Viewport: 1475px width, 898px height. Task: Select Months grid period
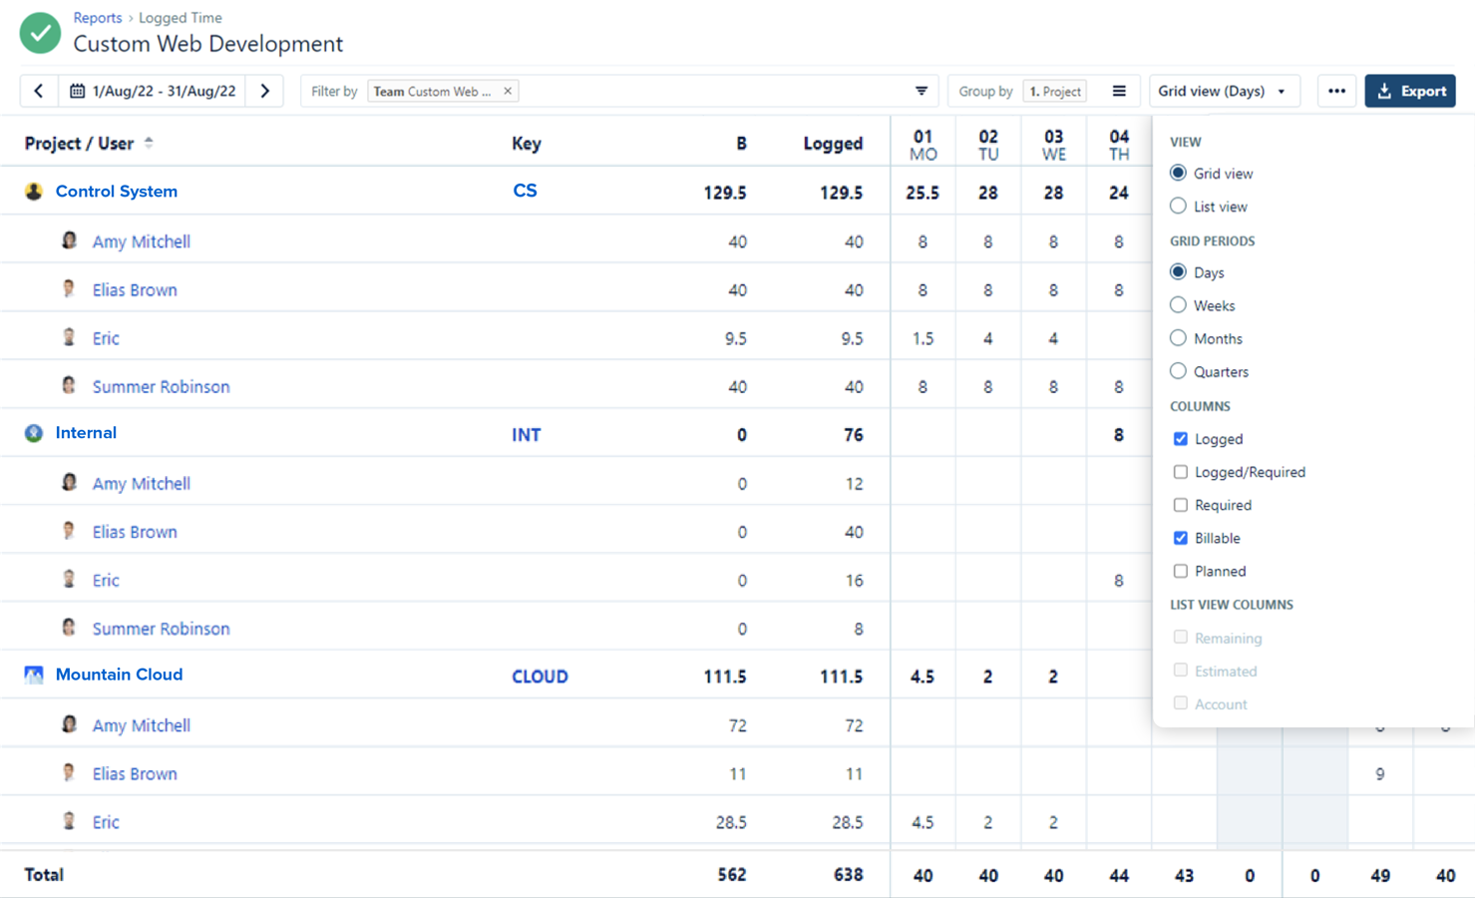click(x=1179, y=338)
